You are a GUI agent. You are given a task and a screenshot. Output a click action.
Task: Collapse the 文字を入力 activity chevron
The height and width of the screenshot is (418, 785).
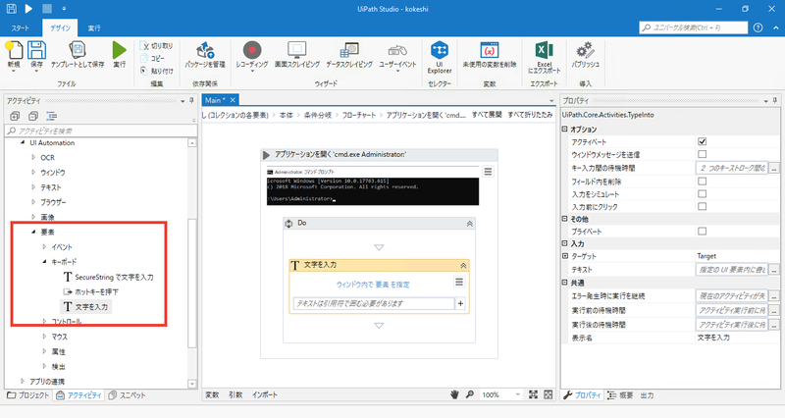pos(463,266)
